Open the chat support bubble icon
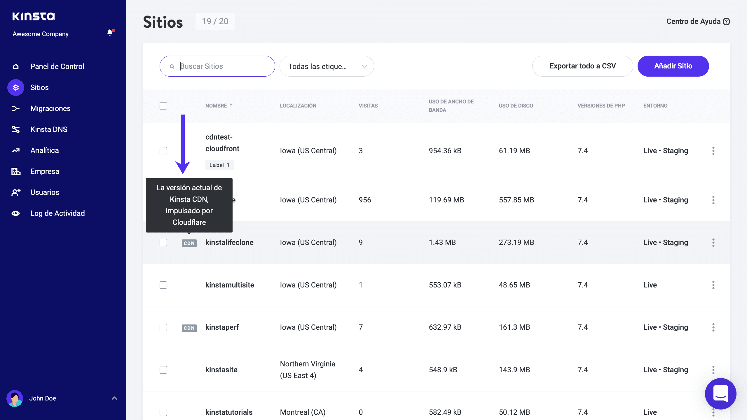This screenshot has width=747, height=420. tap(720, 394)
